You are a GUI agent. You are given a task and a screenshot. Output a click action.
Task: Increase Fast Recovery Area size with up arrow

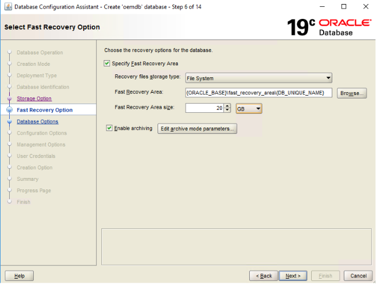point(227,106)
